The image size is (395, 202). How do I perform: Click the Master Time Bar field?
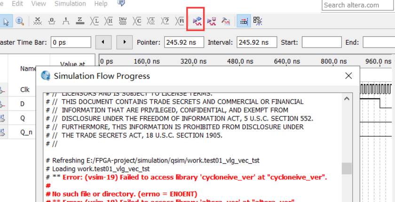[x=71, y=42]
